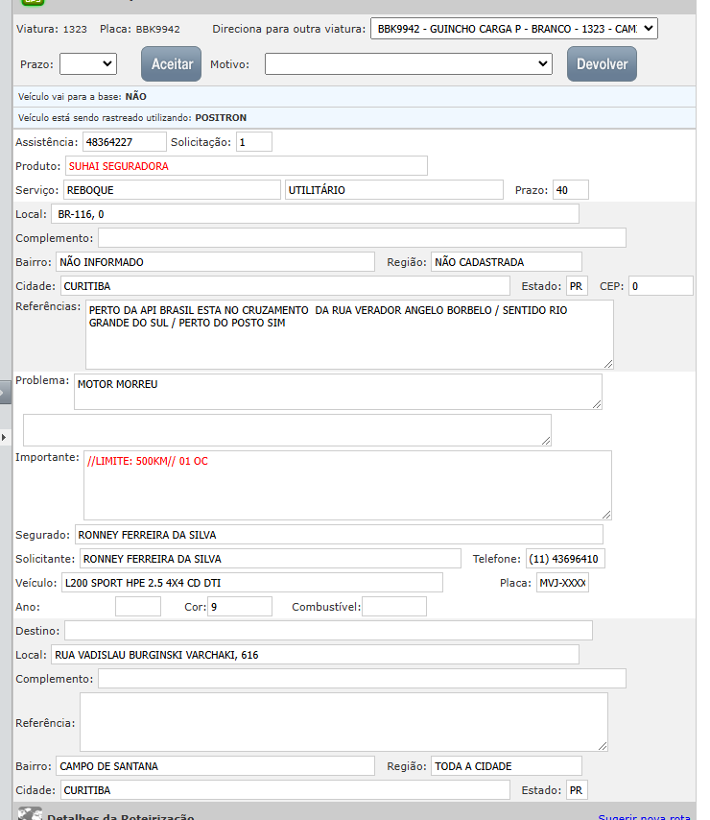The image size is (710, 820).
Task: Click the empty Combustível field
Action: pos(394,607)
